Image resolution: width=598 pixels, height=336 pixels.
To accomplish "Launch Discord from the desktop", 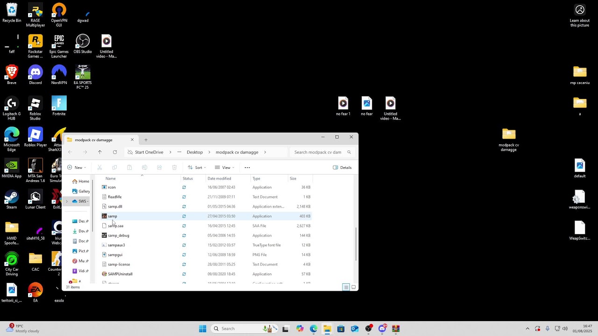I will click(x=36, y=76).
